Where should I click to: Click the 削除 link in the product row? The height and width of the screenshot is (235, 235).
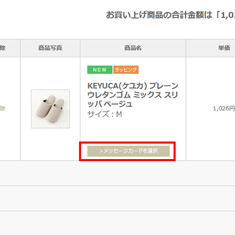click(3, 108)
